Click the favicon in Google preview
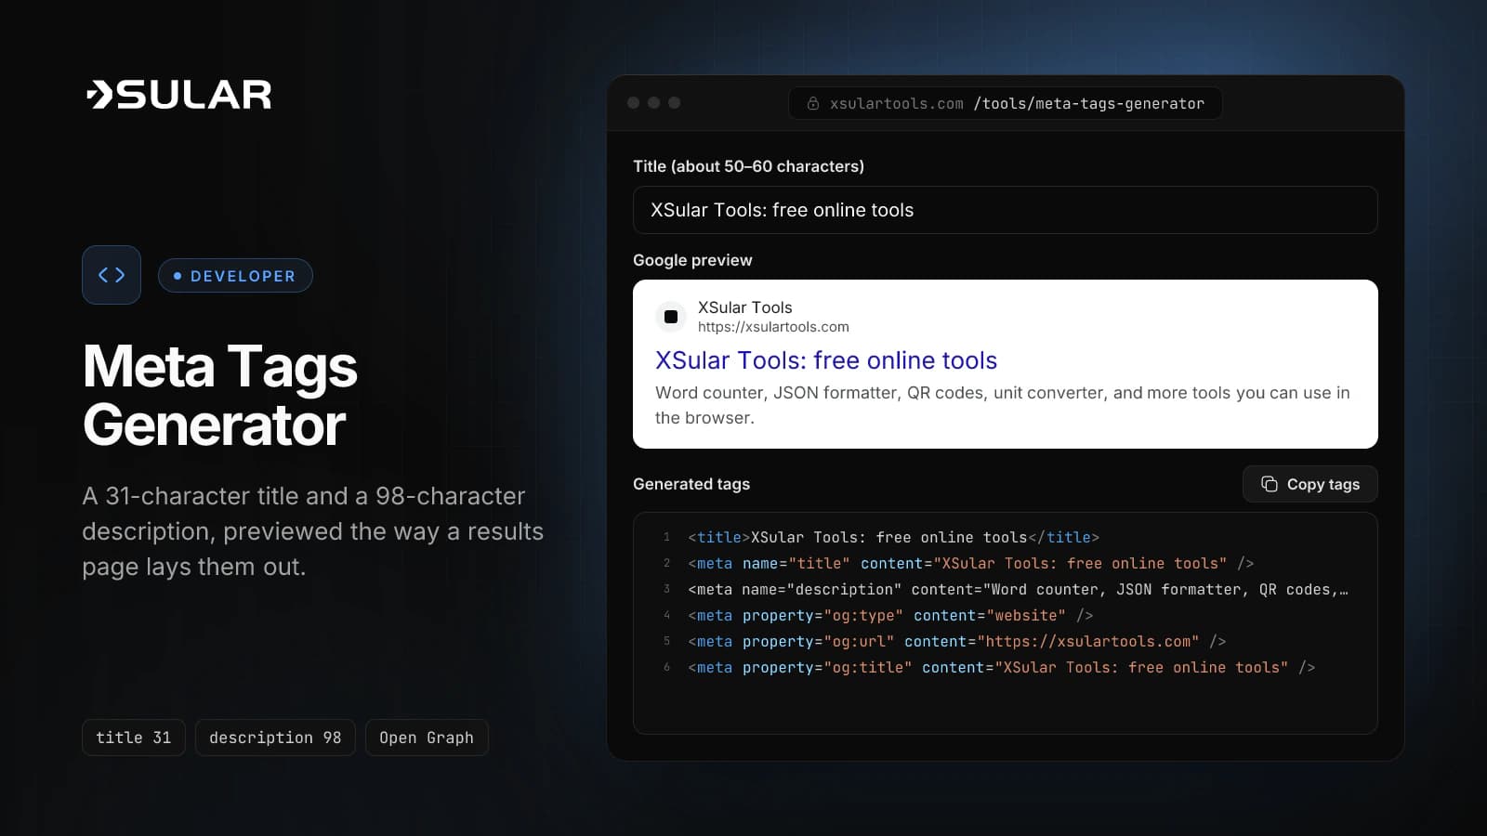Viewport: 1487px width, 836px height. 671,317
